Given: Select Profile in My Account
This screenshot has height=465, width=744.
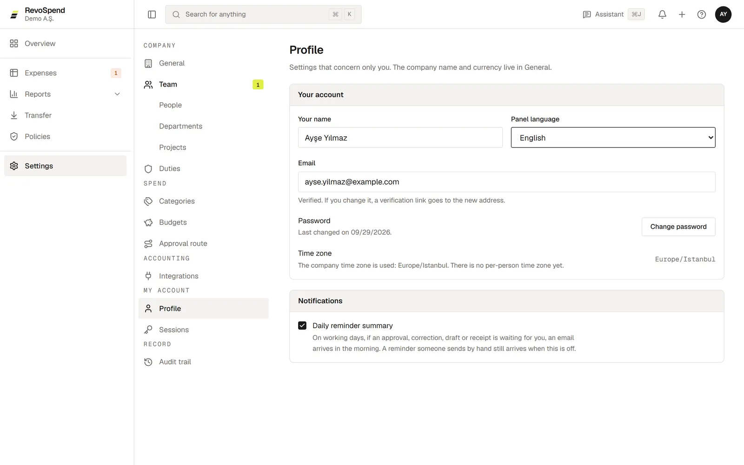Looking at the screenshot, I should click(204, 308).
